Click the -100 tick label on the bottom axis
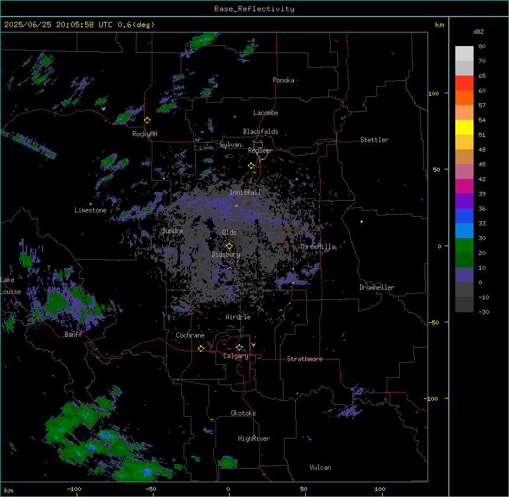 74,489
